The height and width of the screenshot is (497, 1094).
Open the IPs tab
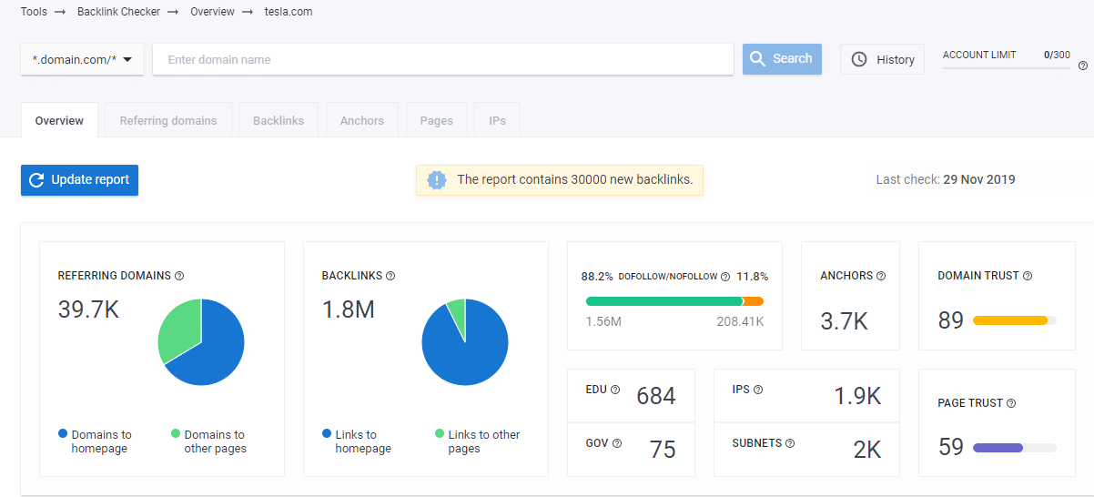498,120
